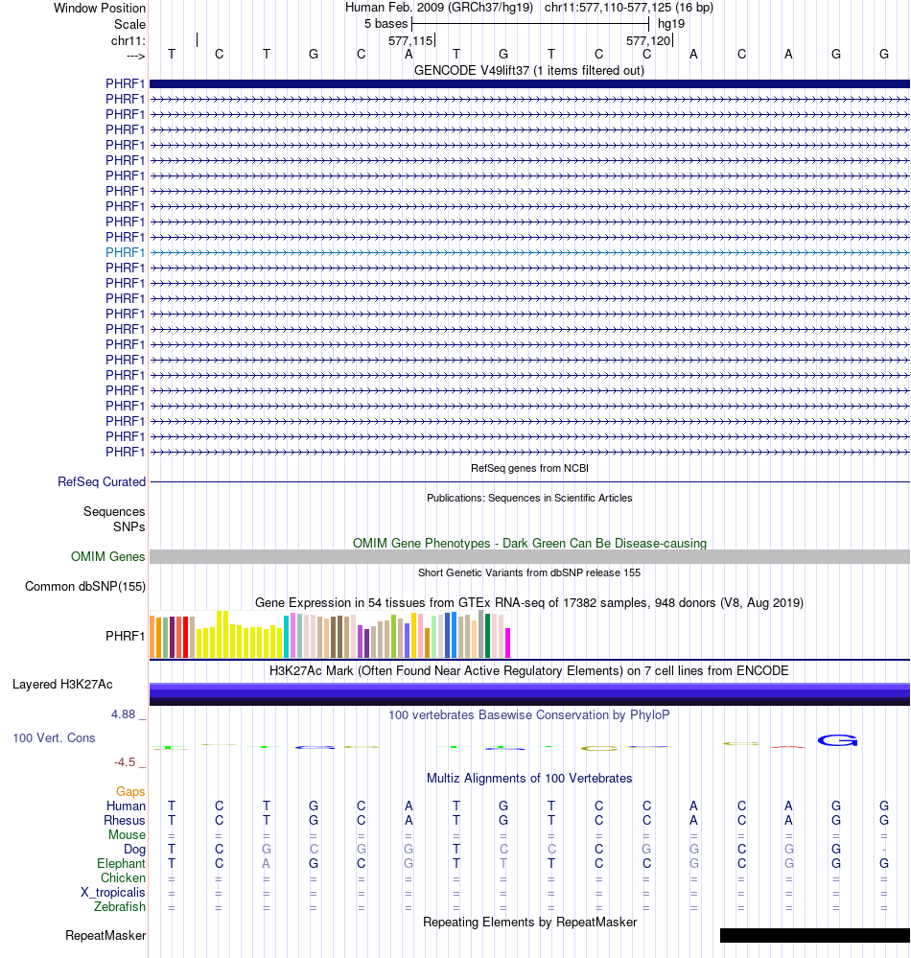Click the OMIM Genes track label

[107, 556]
